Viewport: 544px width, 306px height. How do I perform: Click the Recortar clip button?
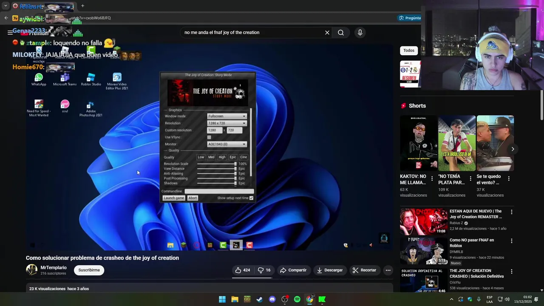(x=365, y=270)
